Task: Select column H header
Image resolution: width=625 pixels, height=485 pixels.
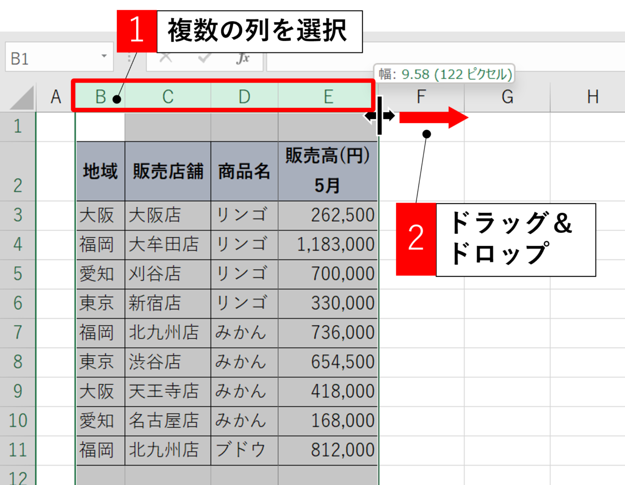Action: 593,97
